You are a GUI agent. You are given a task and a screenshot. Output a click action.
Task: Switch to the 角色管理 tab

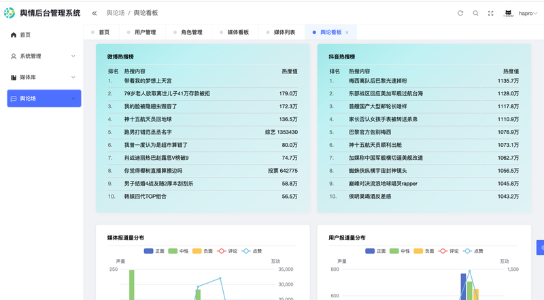click(188, 32)
